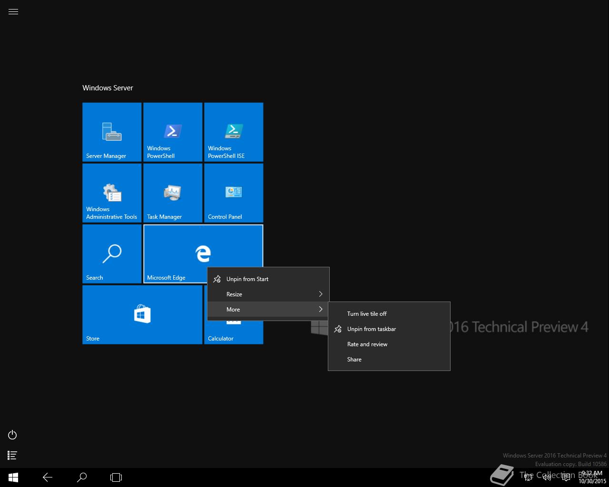Click the Windows Server group heading
The height and width of the screenshot is (487, 609).
tap(108, 88)
